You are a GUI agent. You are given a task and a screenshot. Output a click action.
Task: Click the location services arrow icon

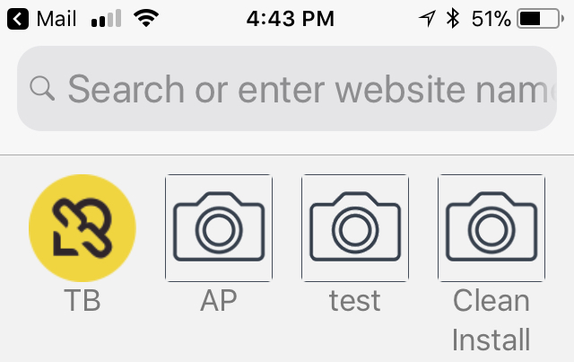click(x=425, y=18)
